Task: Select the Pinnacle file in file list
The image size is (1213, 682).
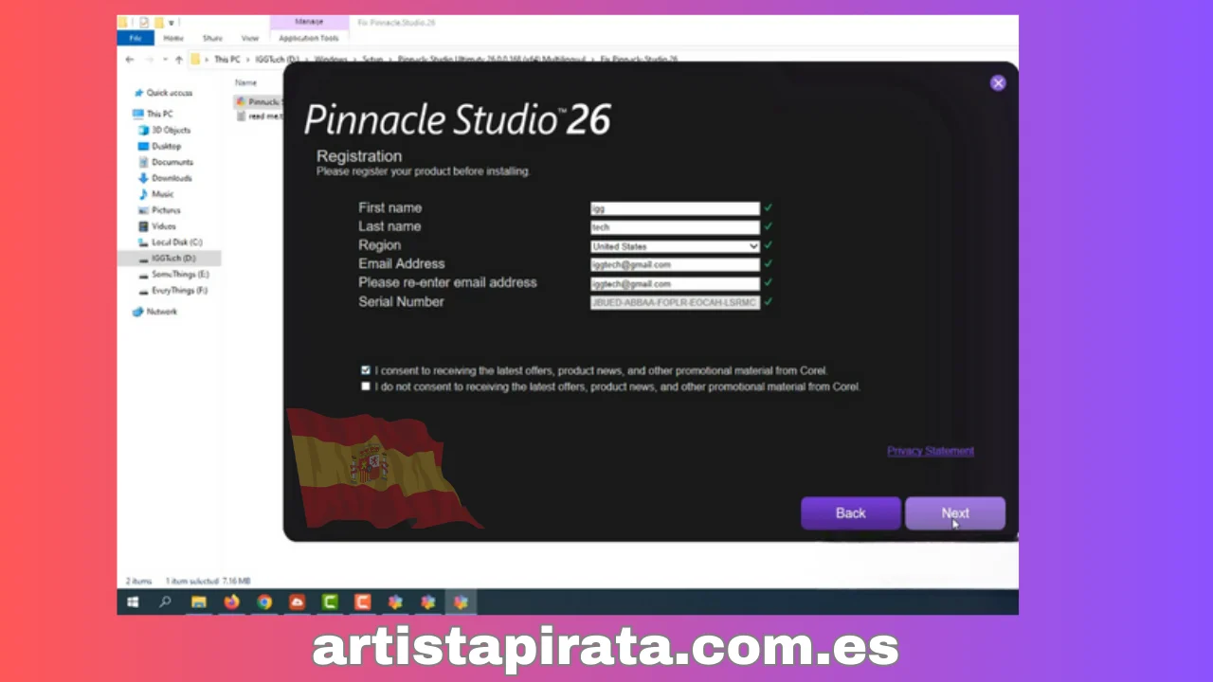Action: (x=258, y=101)
